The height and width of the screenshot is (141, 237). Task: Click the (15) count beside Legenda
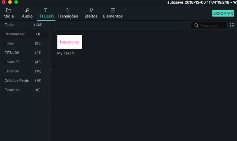(38, 71)
